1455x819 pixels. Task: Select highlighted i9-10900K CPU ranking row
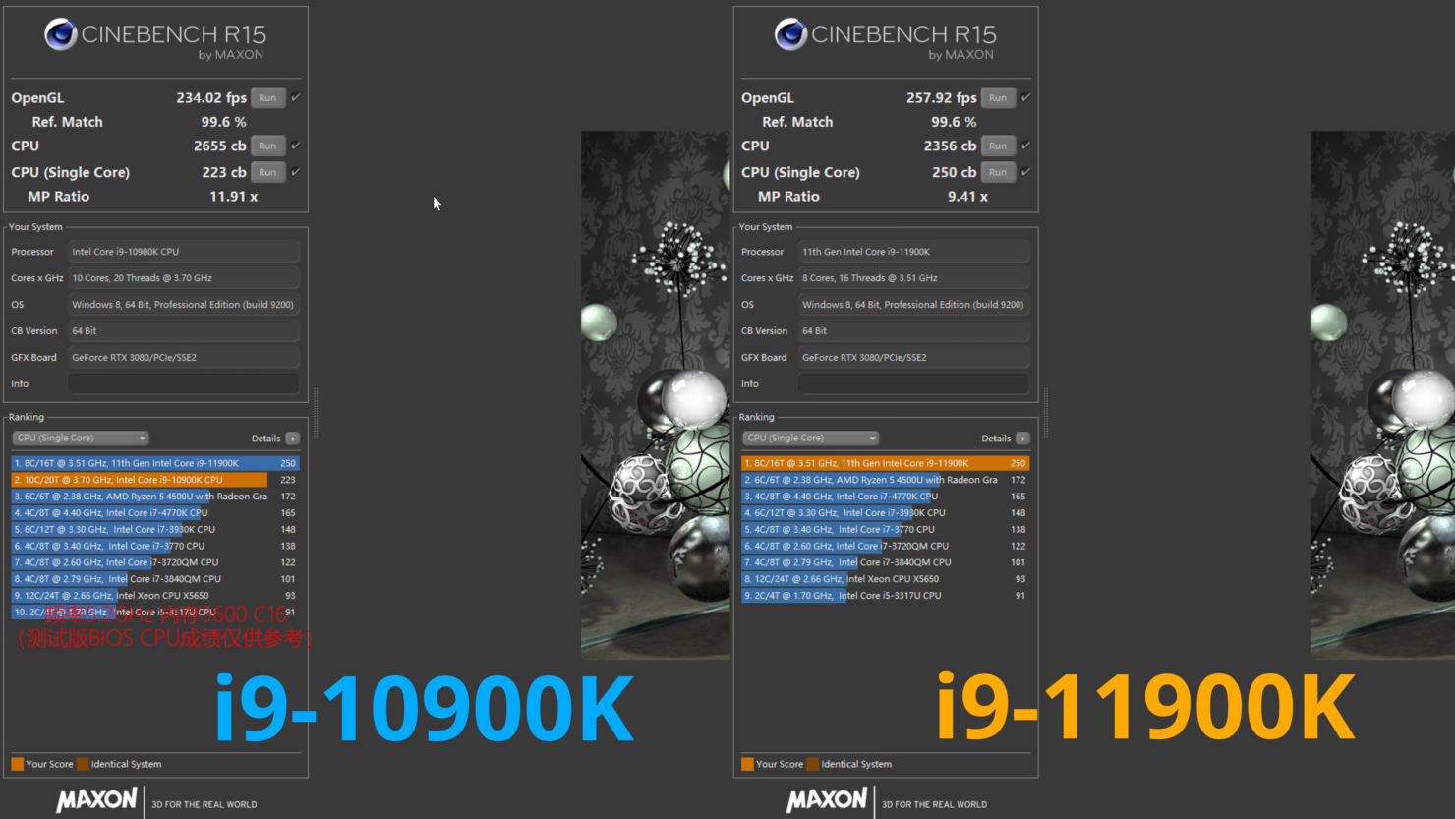click(x=155, y=480)
